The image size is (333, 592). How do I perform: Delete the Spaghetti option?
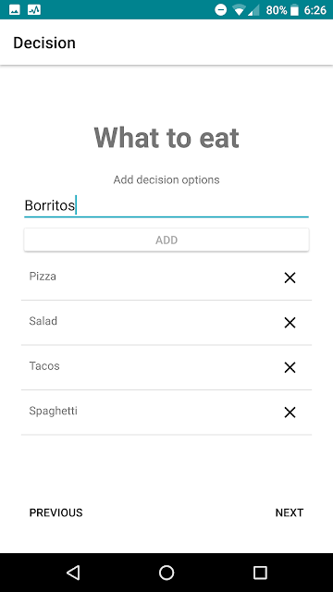point(290,413)
